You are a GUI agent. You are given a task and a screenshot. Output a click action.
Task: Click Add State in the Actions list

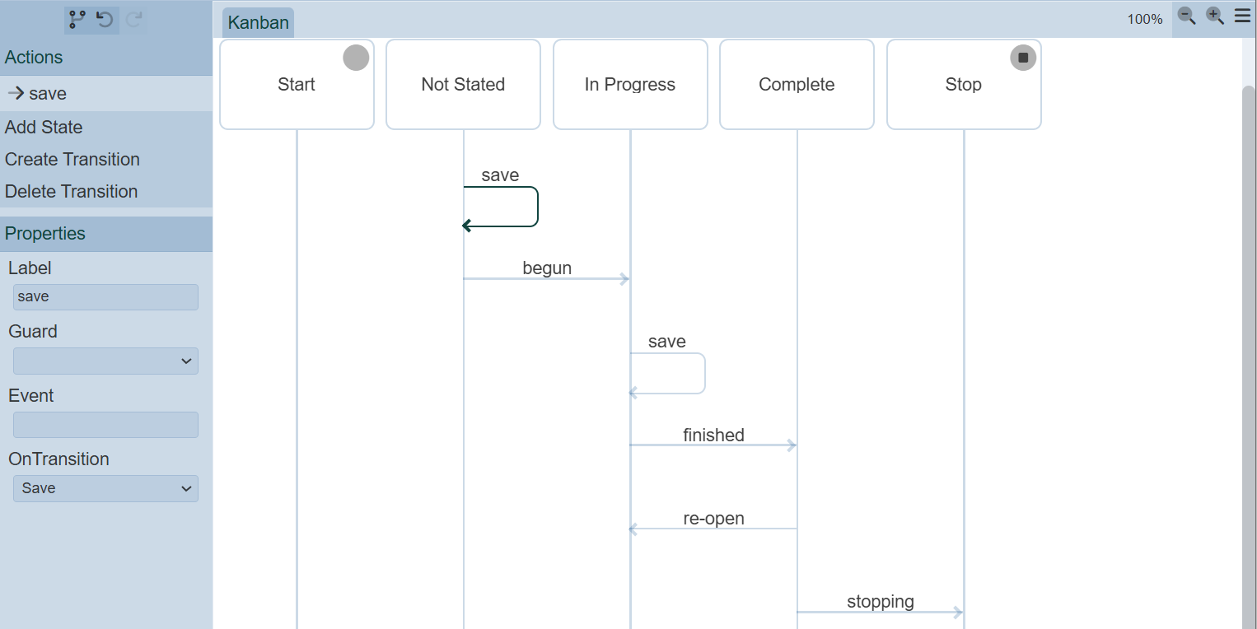tap(44, 127)
